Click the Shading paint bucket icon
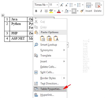105x98 pixels. pos(66,11)
